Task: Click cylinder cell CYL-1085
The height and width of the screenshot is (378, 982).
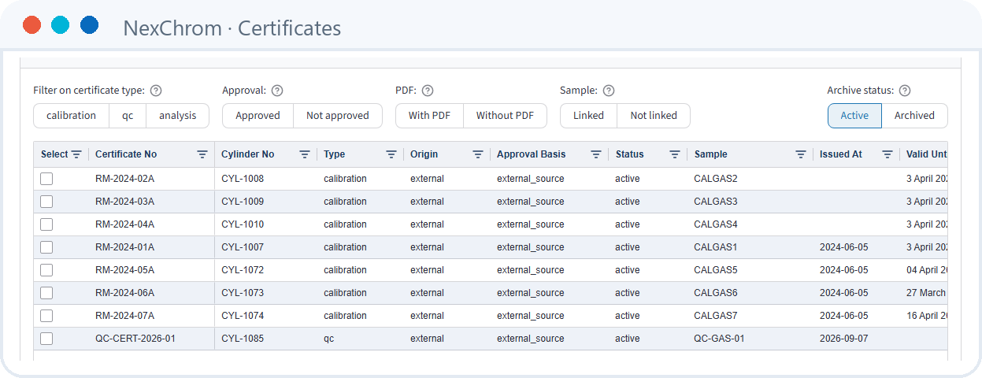Action: click(243, 339)
